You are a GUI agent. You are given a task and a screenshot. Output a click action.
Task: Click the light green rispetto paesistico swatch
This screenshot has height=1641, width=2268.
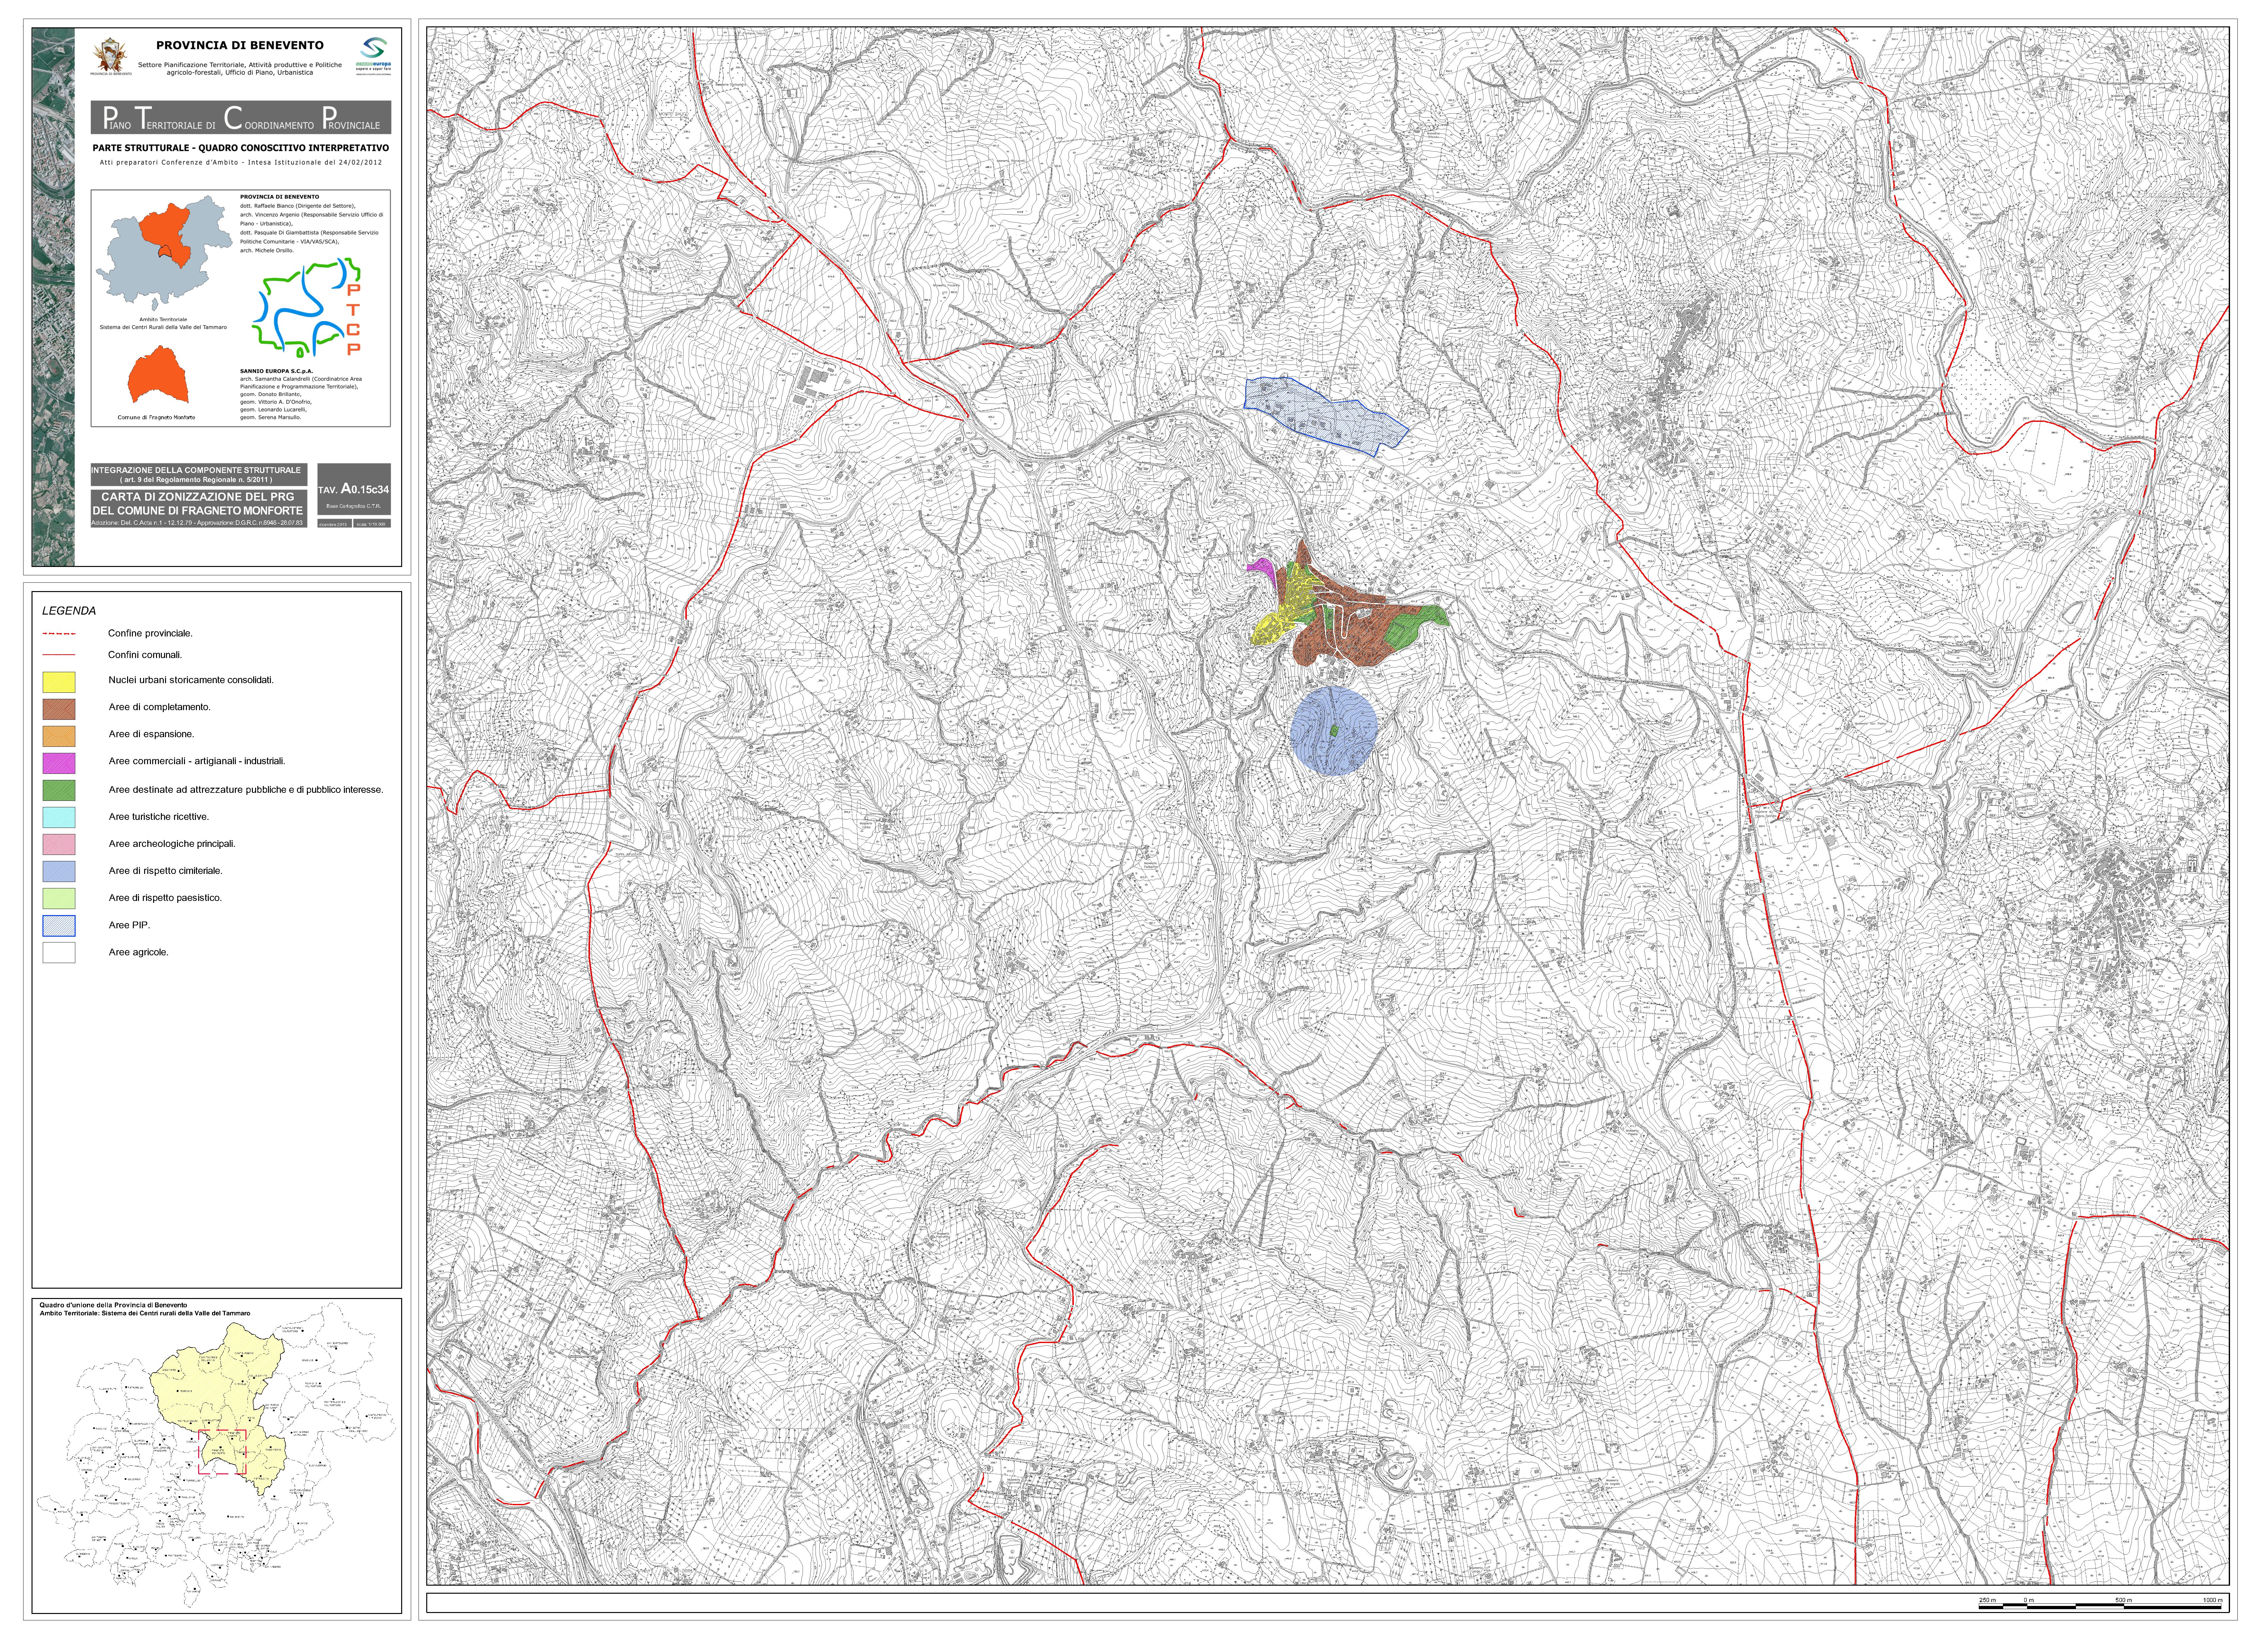click(59, 898)
